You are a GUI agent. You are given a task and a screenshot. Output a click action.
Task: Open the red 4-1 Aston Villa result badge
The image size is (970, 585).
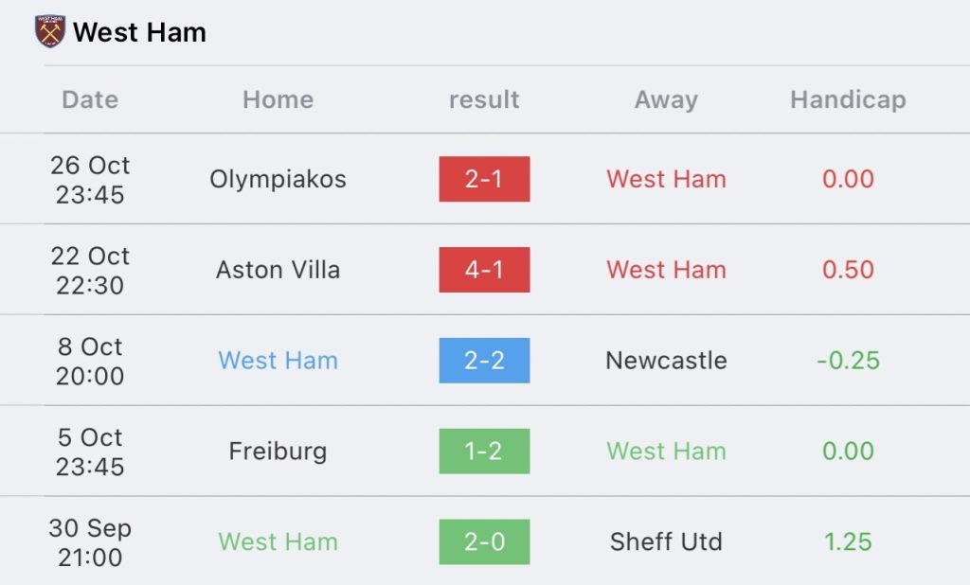point(484,270)
